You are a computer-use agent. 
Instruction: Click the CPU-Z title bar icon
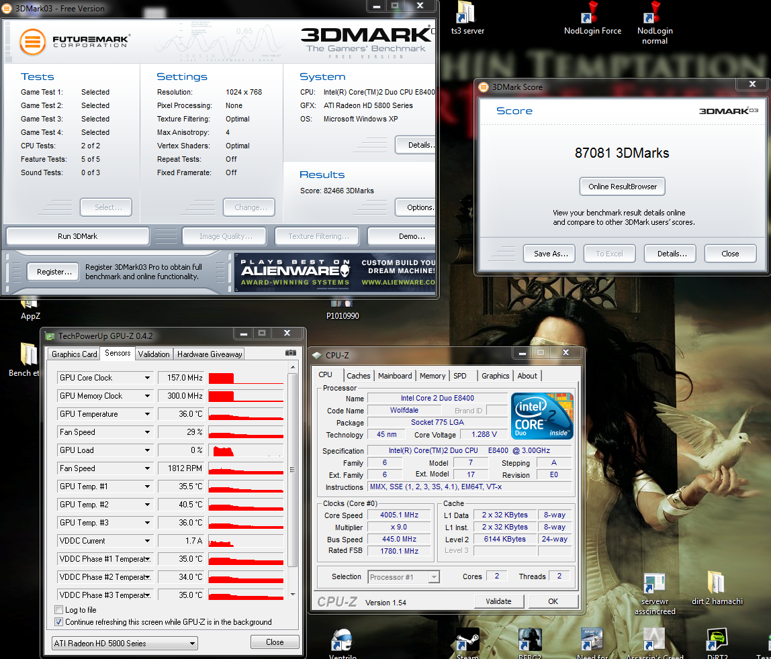point(317,355)
